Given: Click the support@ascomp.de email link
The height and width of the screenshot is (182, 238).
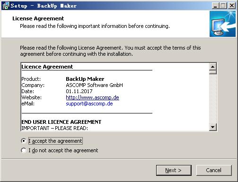Looking at the screenshot, I should click(x=89, y=104).
